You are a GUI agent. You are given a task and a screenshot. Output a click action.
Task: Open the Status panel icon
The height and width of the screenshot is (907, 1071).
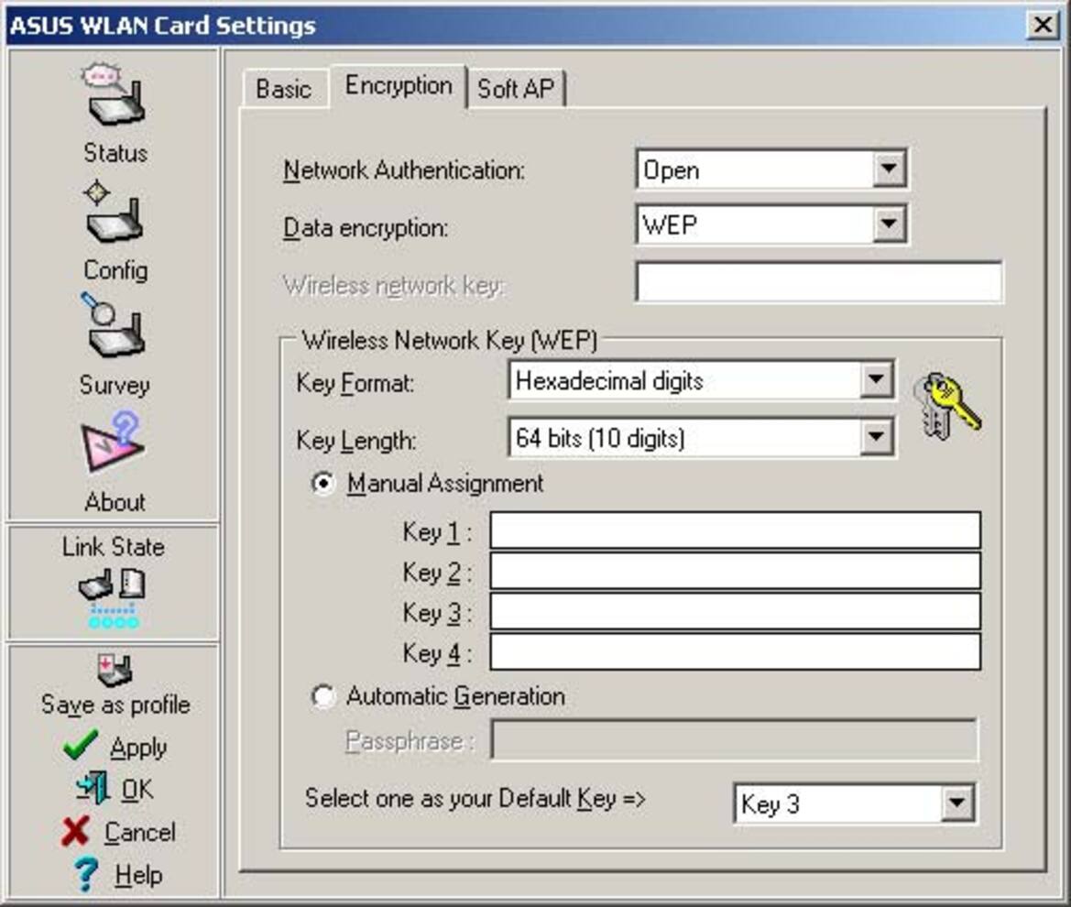click(115, 95)
